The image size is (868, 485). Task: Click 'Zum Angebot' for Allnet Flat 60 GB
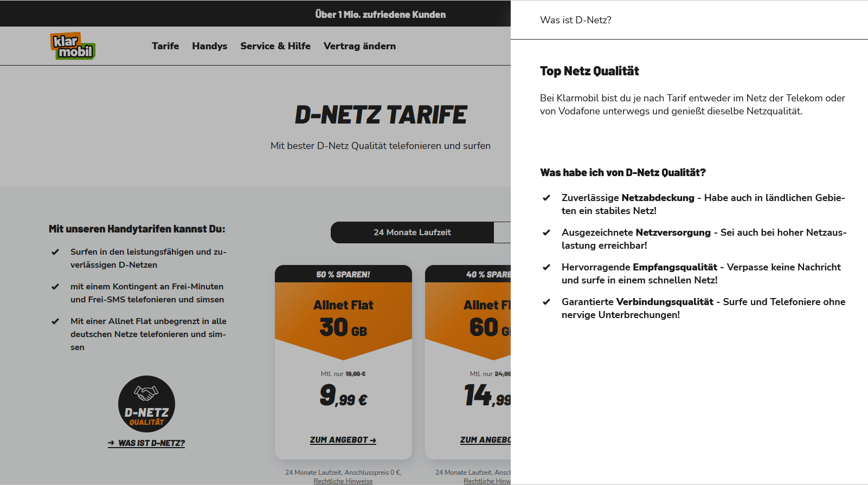click(485, 440)
